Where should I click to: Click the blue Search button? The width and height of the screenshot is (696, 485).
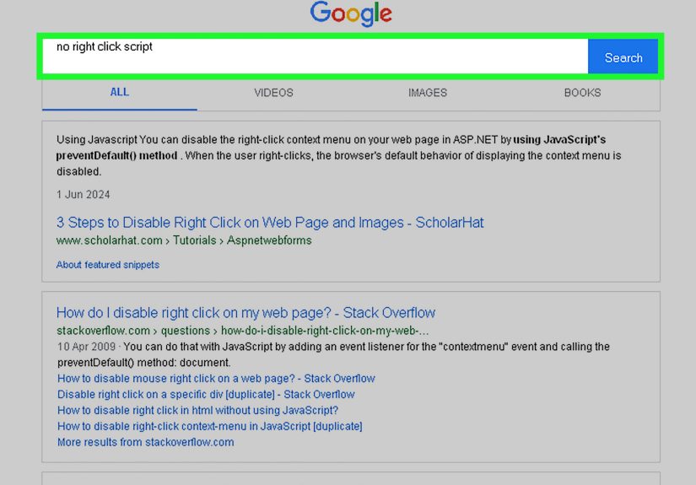pyautogui.click(x=623, y=57)
